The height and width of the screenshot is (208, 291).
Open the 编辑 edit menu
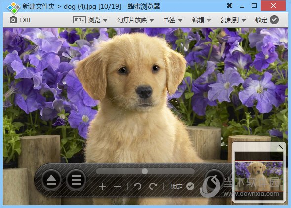click(x=202, y=20)
